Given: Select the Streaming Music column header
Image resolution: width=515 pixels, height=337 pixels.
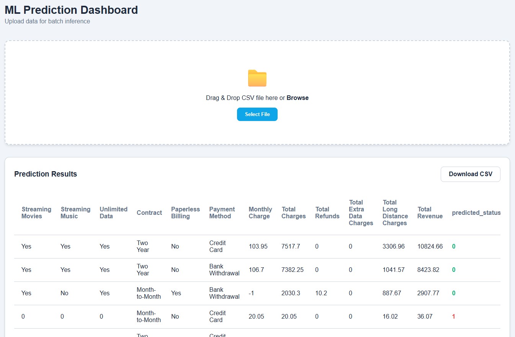Looking at the screenshot, I should coord(75,213).
